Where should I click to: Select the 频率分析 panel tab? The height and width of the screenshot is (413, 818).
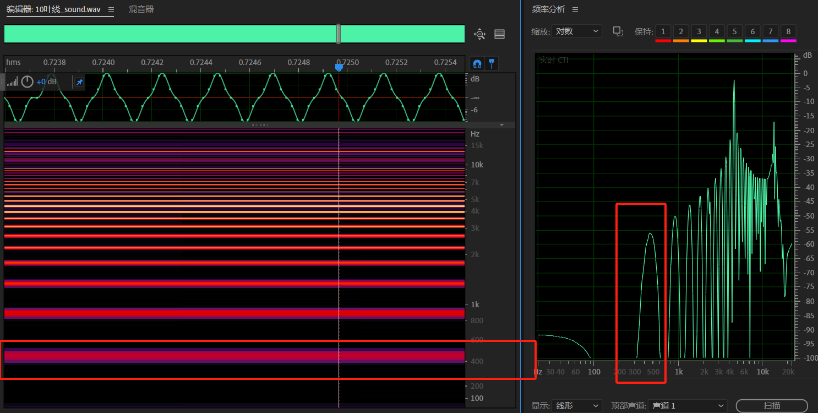[548, 9]
